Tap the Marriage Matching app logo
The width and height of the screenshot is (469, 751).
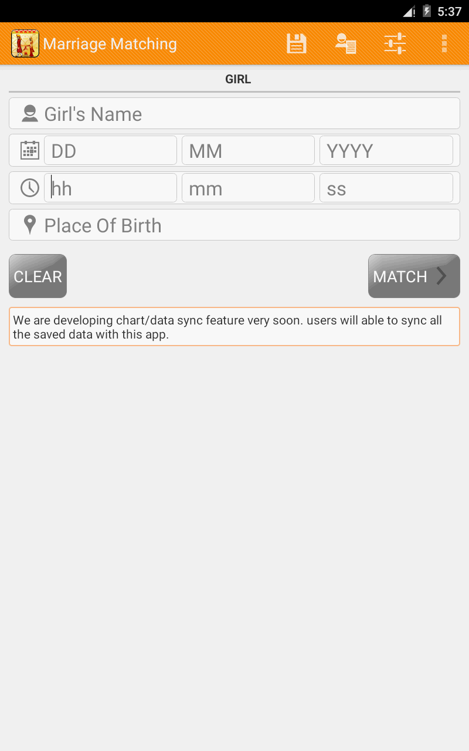(x=25, y=43)
